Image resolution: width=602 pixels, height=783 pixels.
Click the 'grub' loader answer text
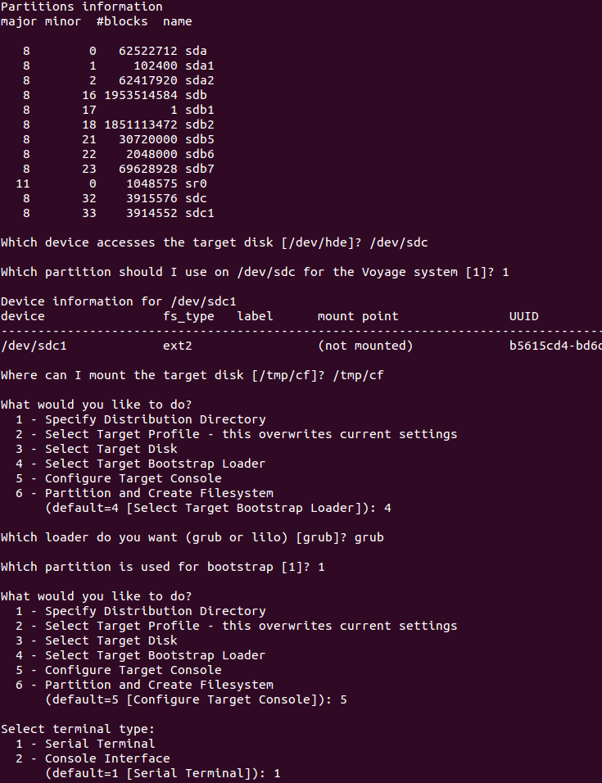coord(369,538)
